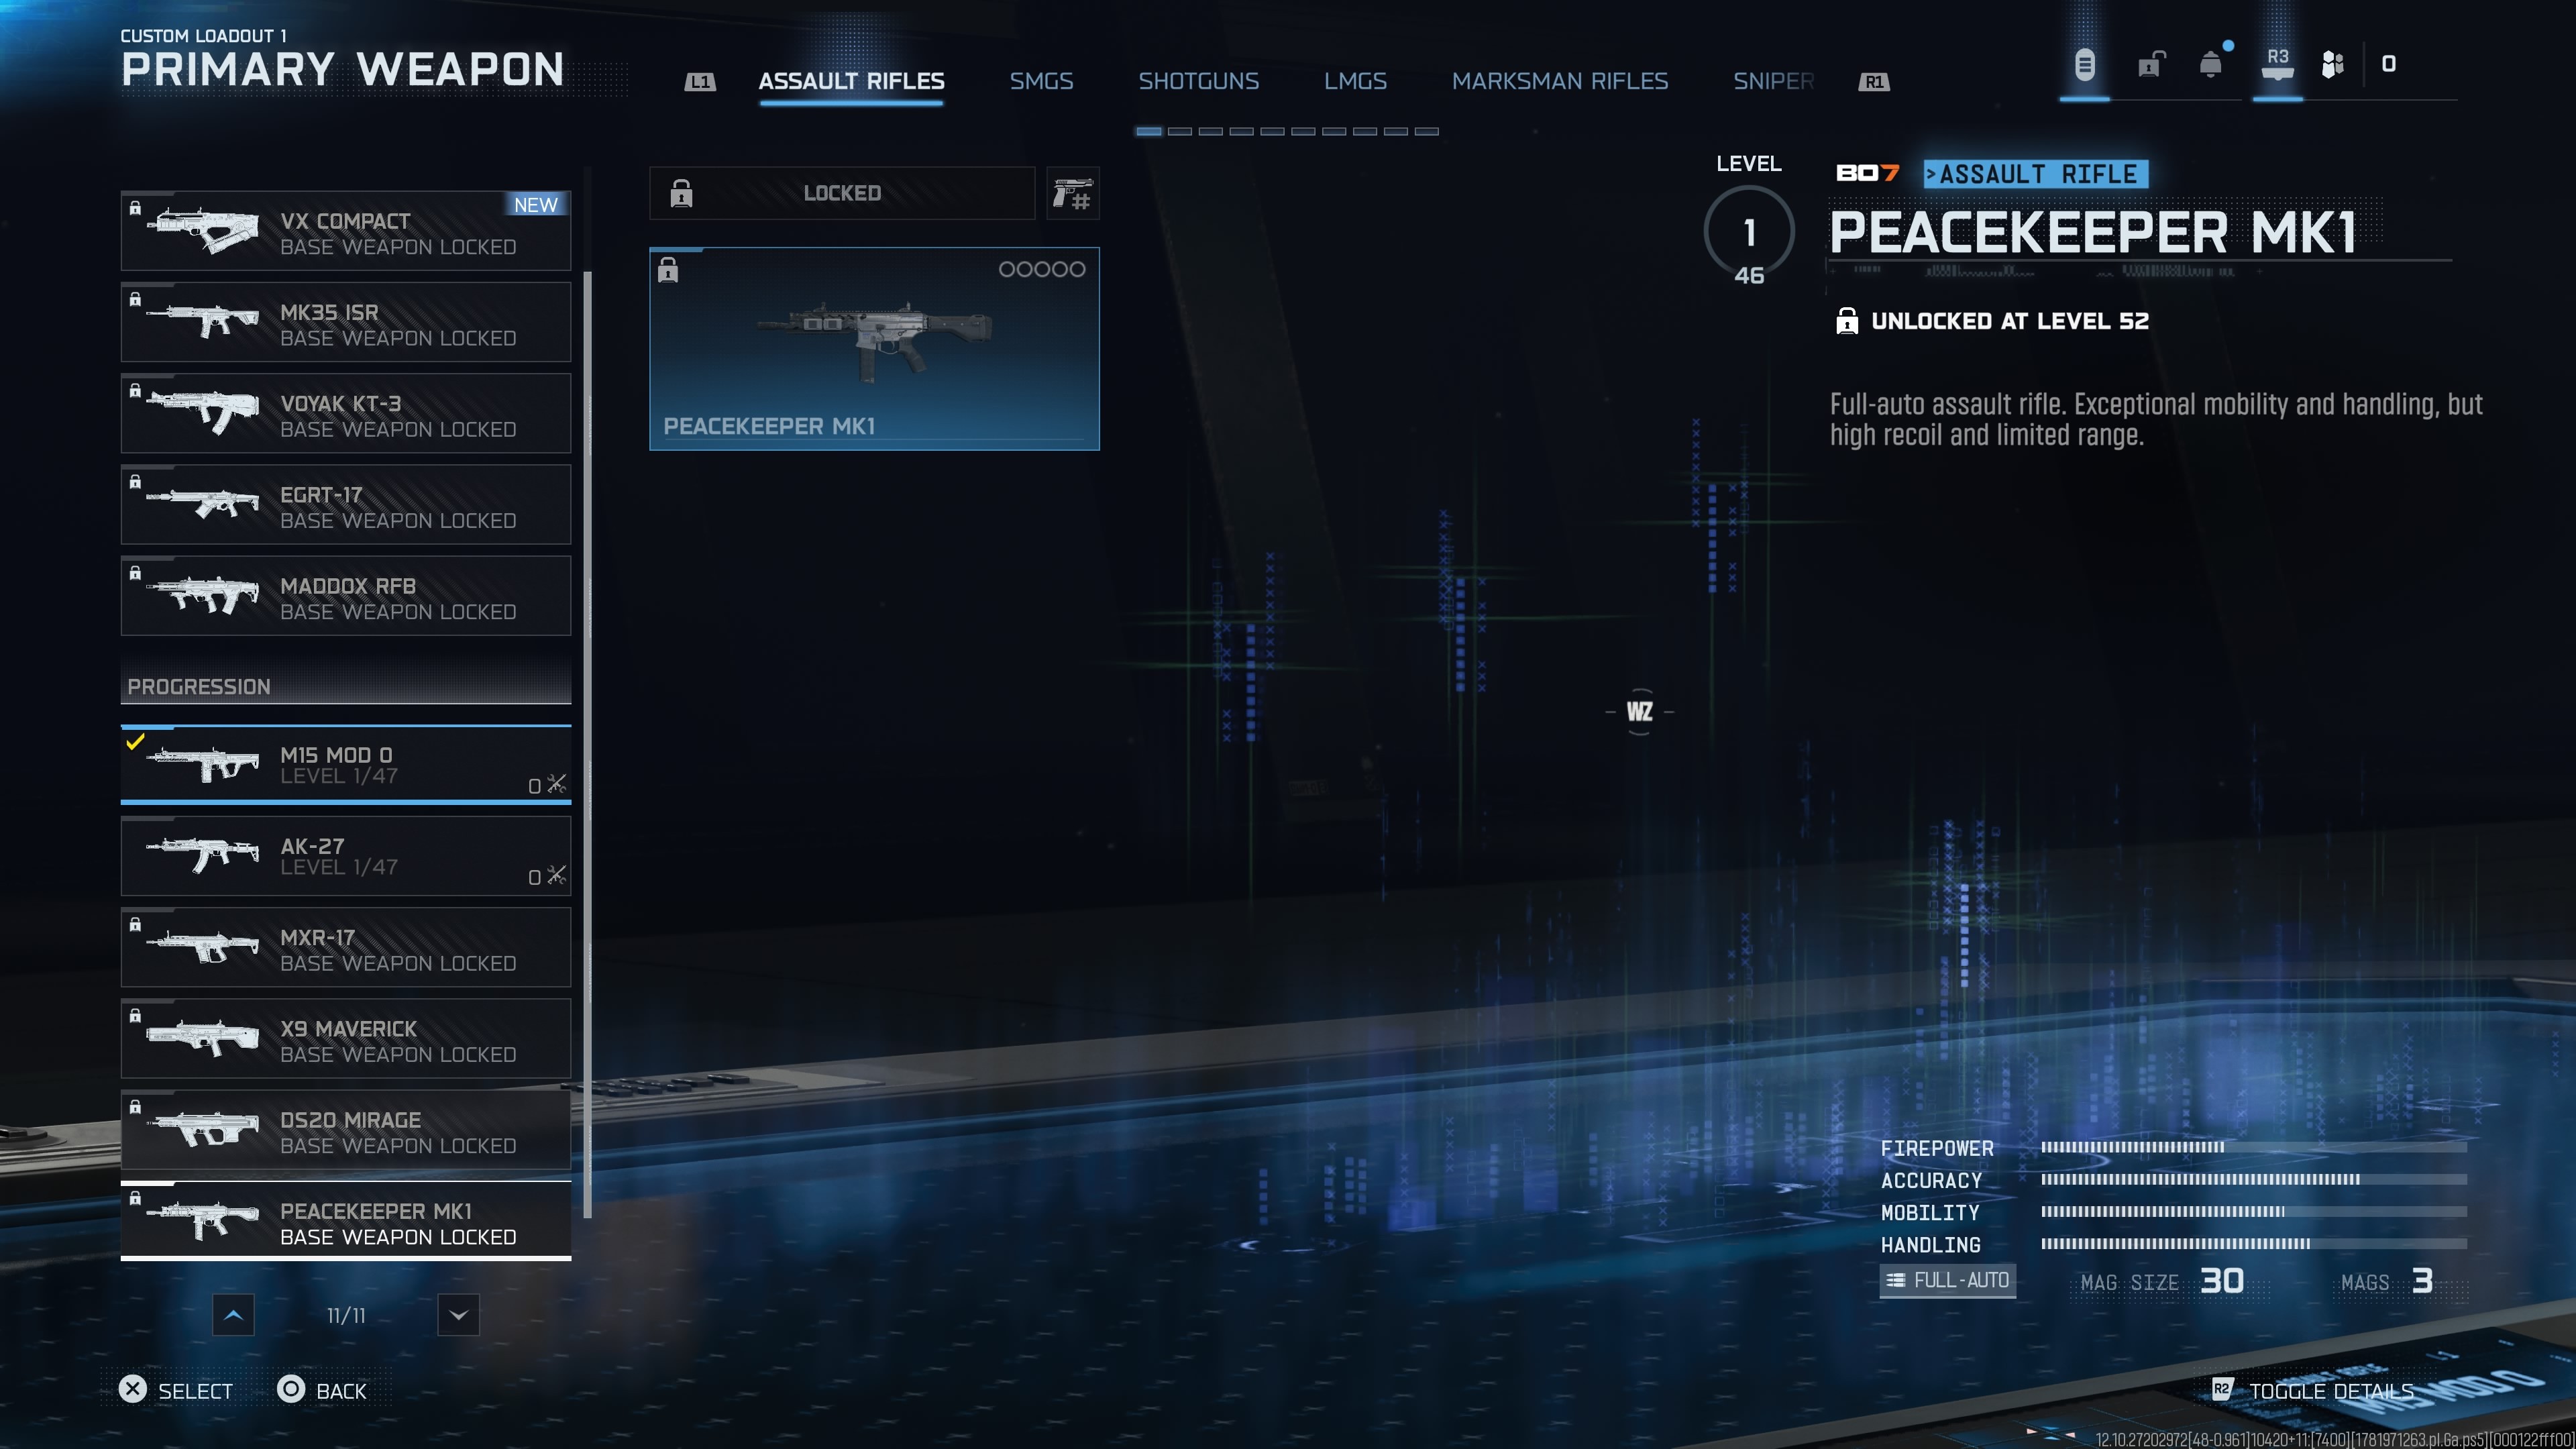
Task: Open attachments icon on M15 MOD 0 row
Action: click(557, 784)
